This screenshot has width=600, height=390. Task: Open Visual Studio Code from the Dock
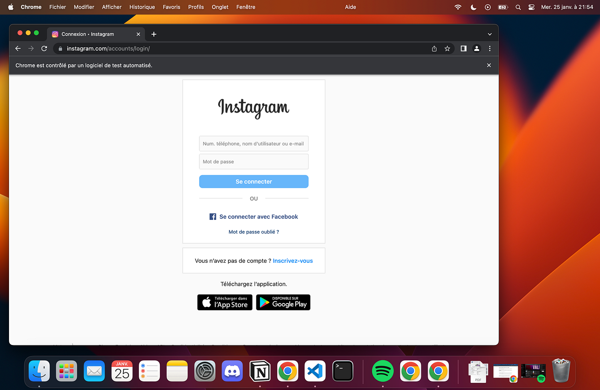(315, 371)
